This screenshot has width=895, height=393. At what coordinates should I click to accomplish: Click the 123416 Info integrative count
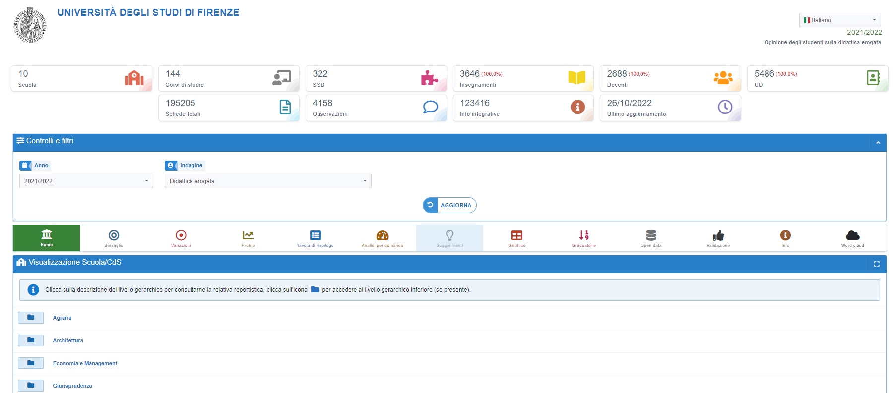475,103
